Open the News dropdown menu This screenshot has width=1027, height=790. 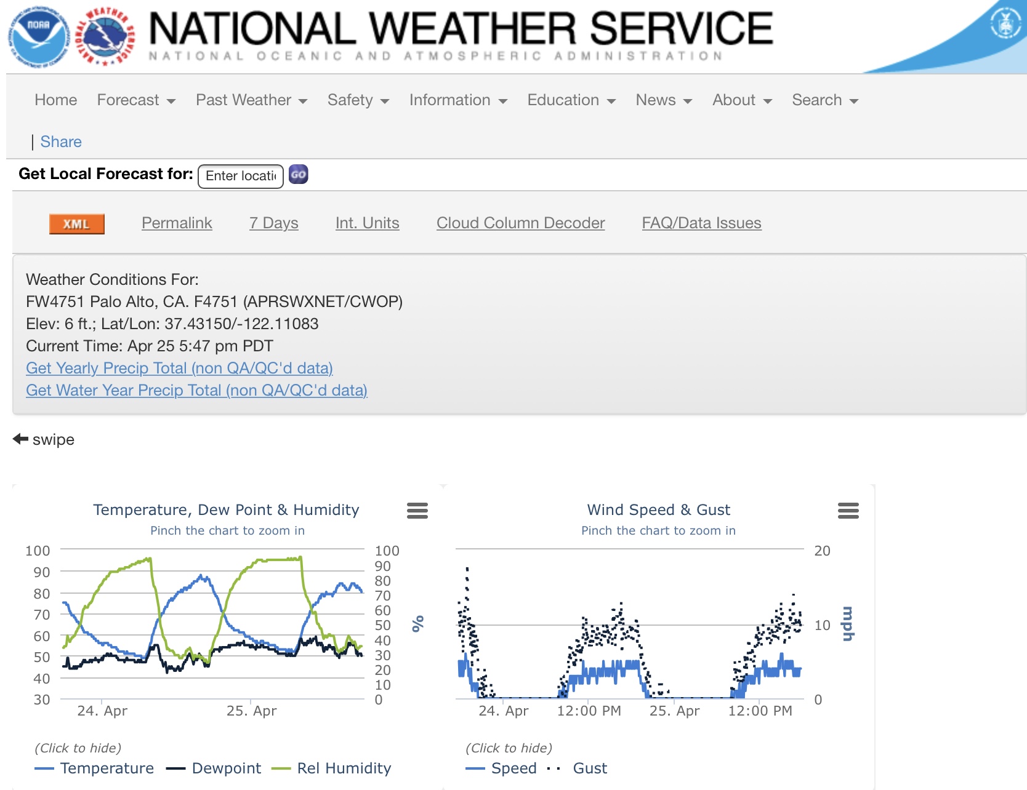click(664, 100)
